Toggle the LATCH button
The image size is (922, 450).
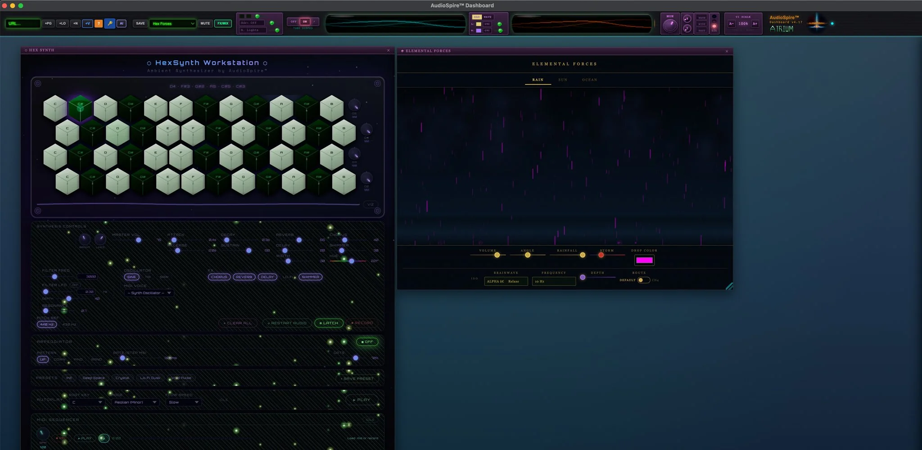[329, 323]
